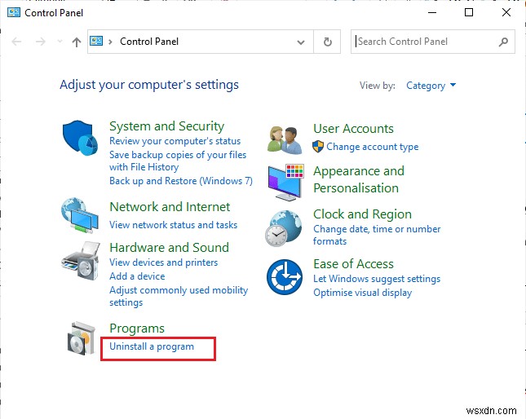Image resolution: width=526 pixels, height=419 pixels.
Task: Expand the address bar history dropdown
Action: 302,42
